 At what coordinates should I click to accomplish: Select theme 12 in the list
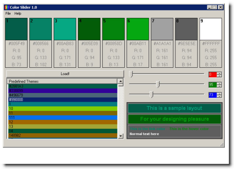click(63, 122)
